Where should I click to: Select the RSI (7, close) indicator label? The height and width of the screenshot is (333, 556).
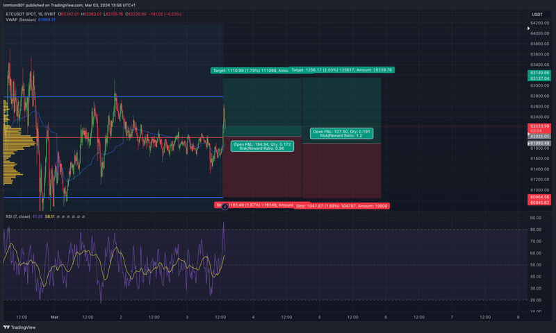point(18,216)
